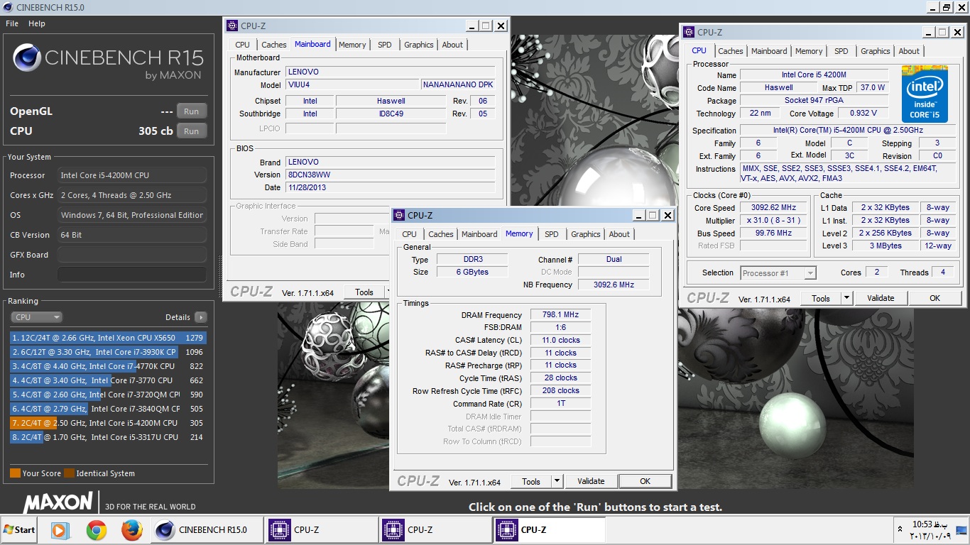Screen dimensions: 970x545
Task: Open Tools dropdown arrow in Memory window
Action: tap(557, 481)
